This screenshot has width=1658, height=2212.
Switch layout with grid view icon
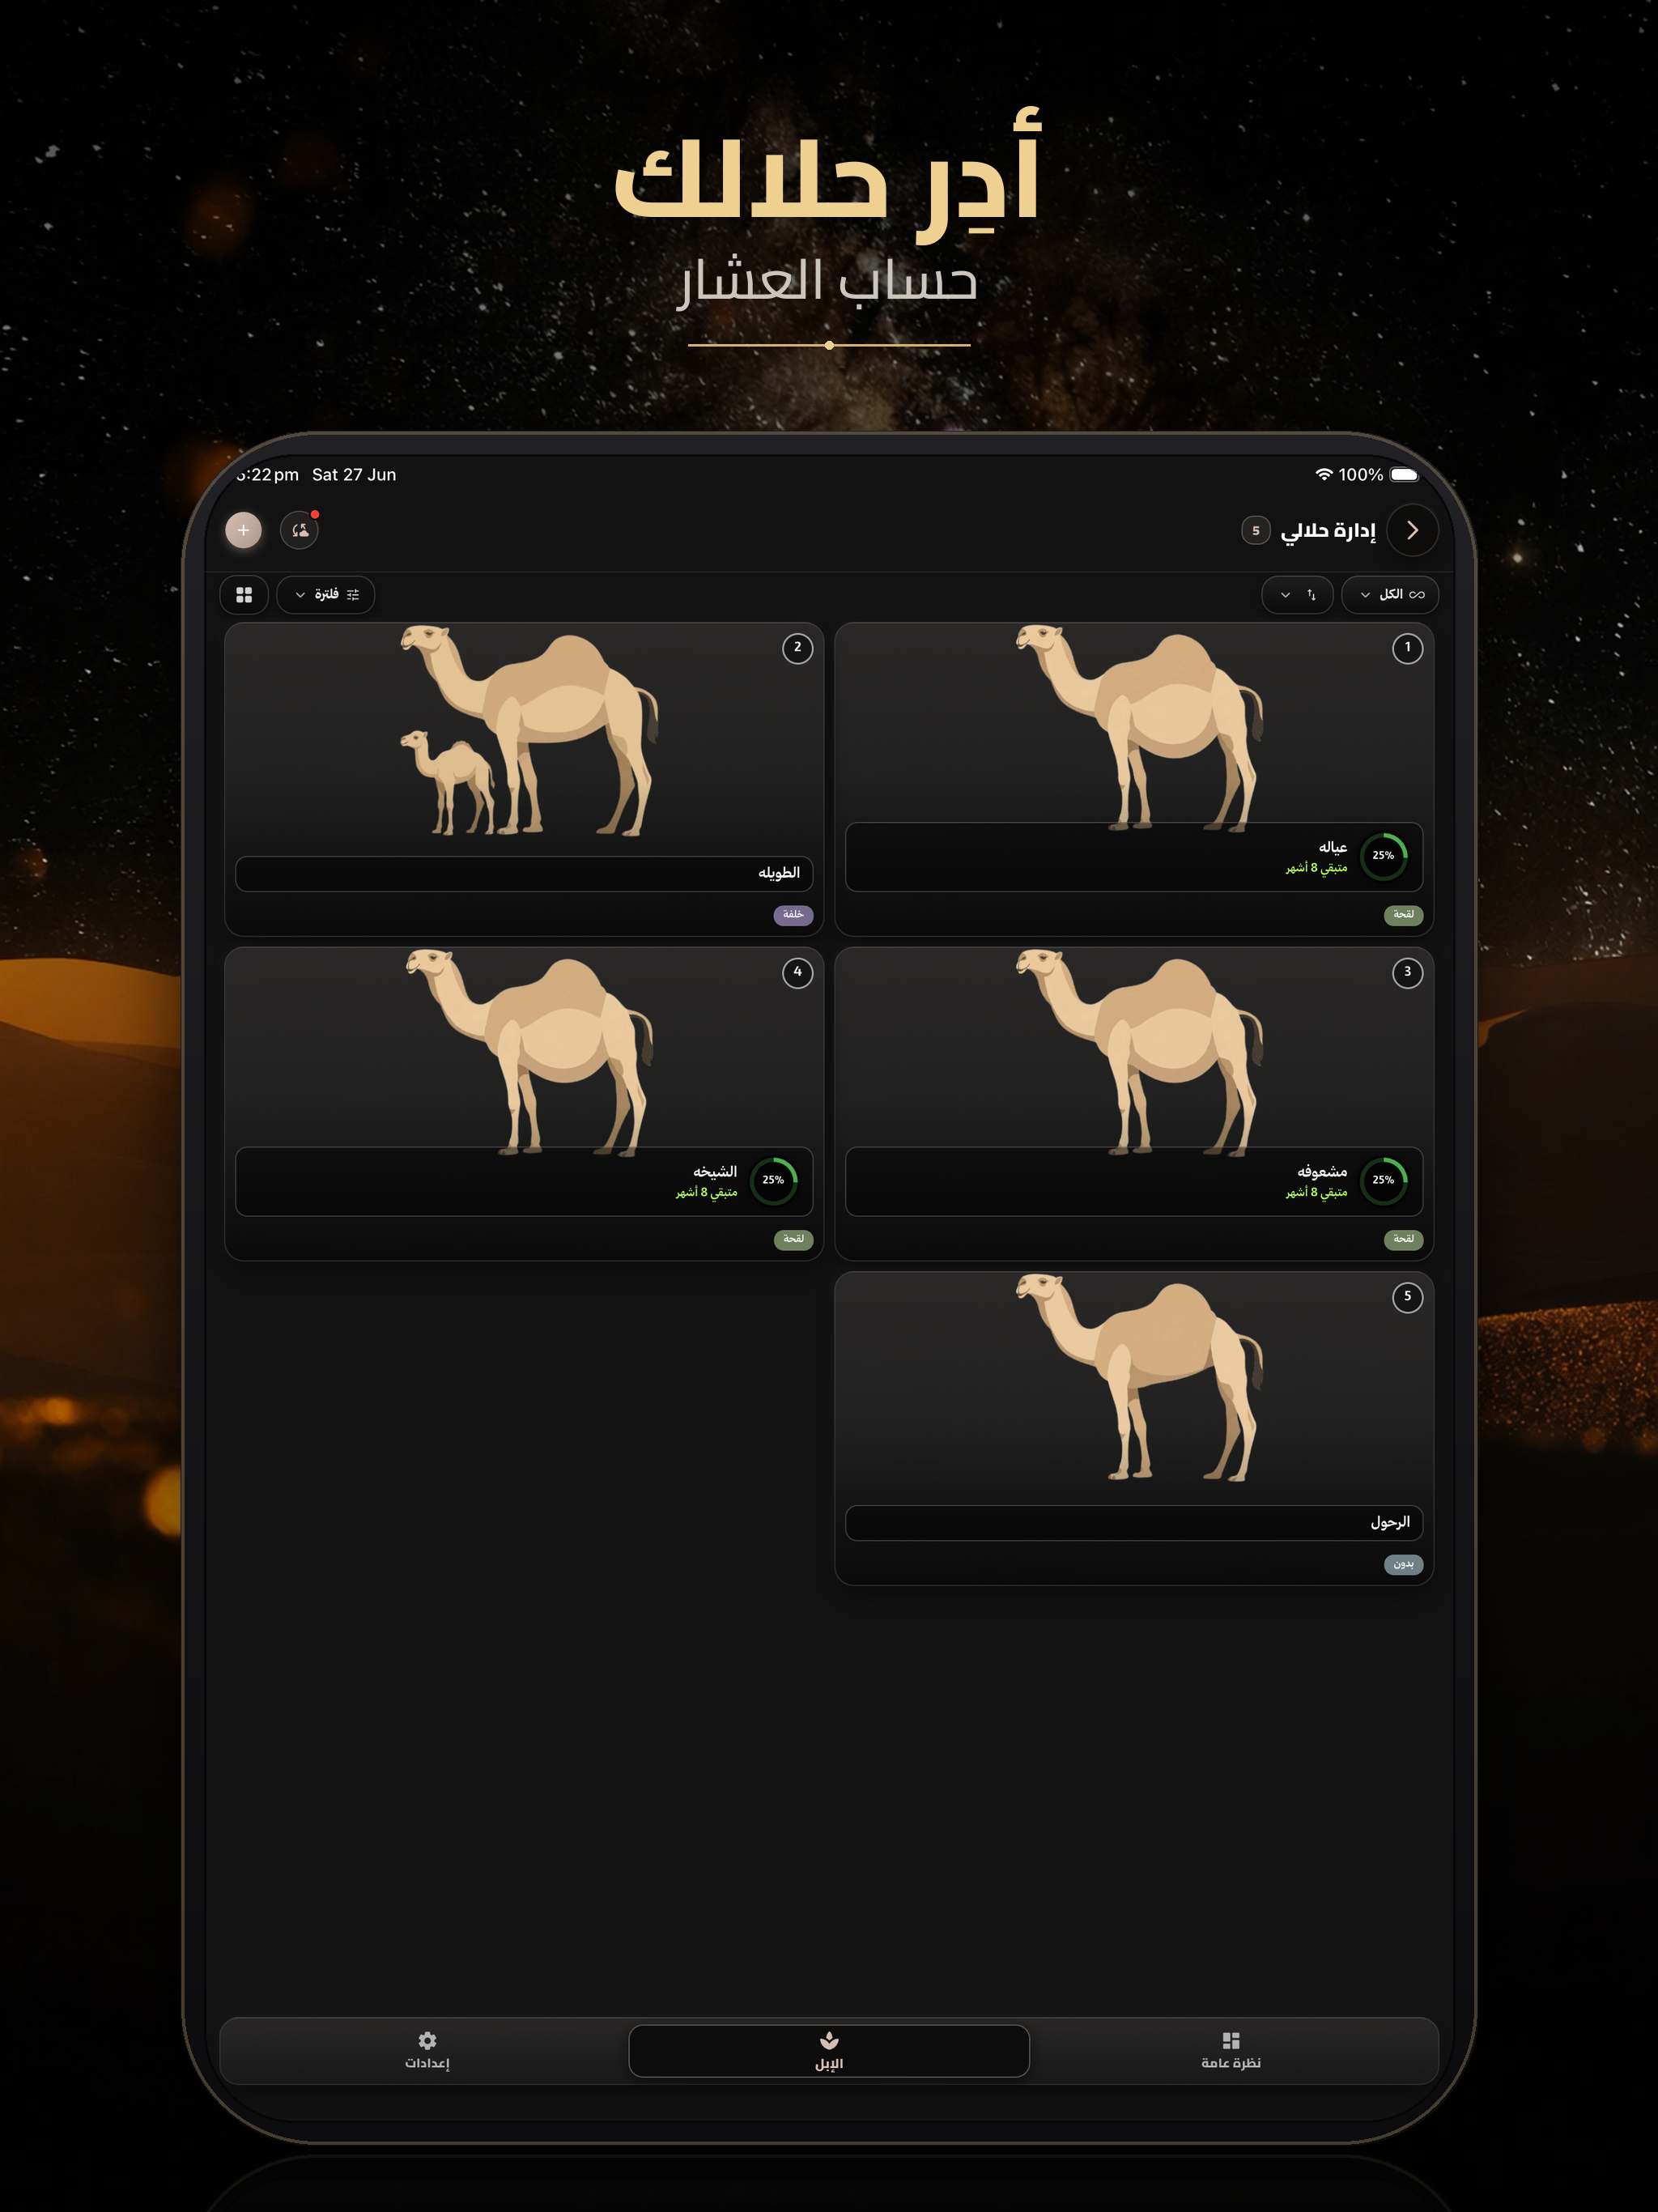pyautogui.click(x=244, y=595)
